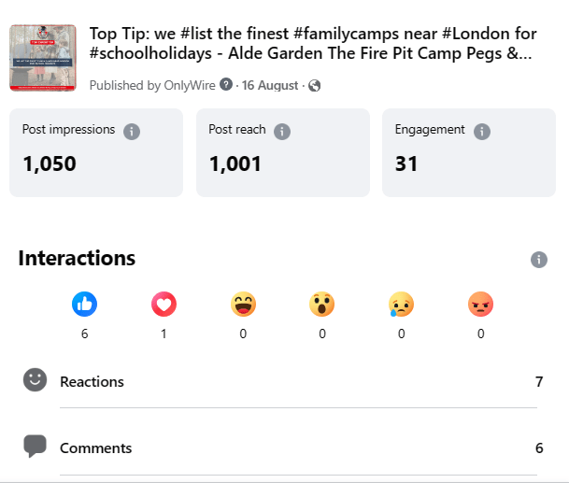Open the Post impressions info icon
569x483 pixels.
(132, 132)
